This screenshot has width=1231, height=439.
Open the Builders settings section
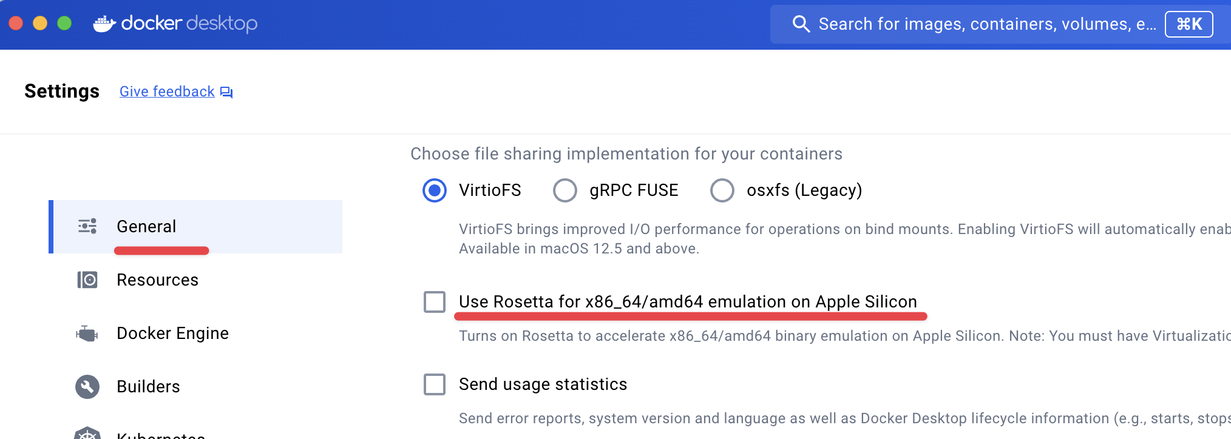pyautogui.click(x=148, y=387)
